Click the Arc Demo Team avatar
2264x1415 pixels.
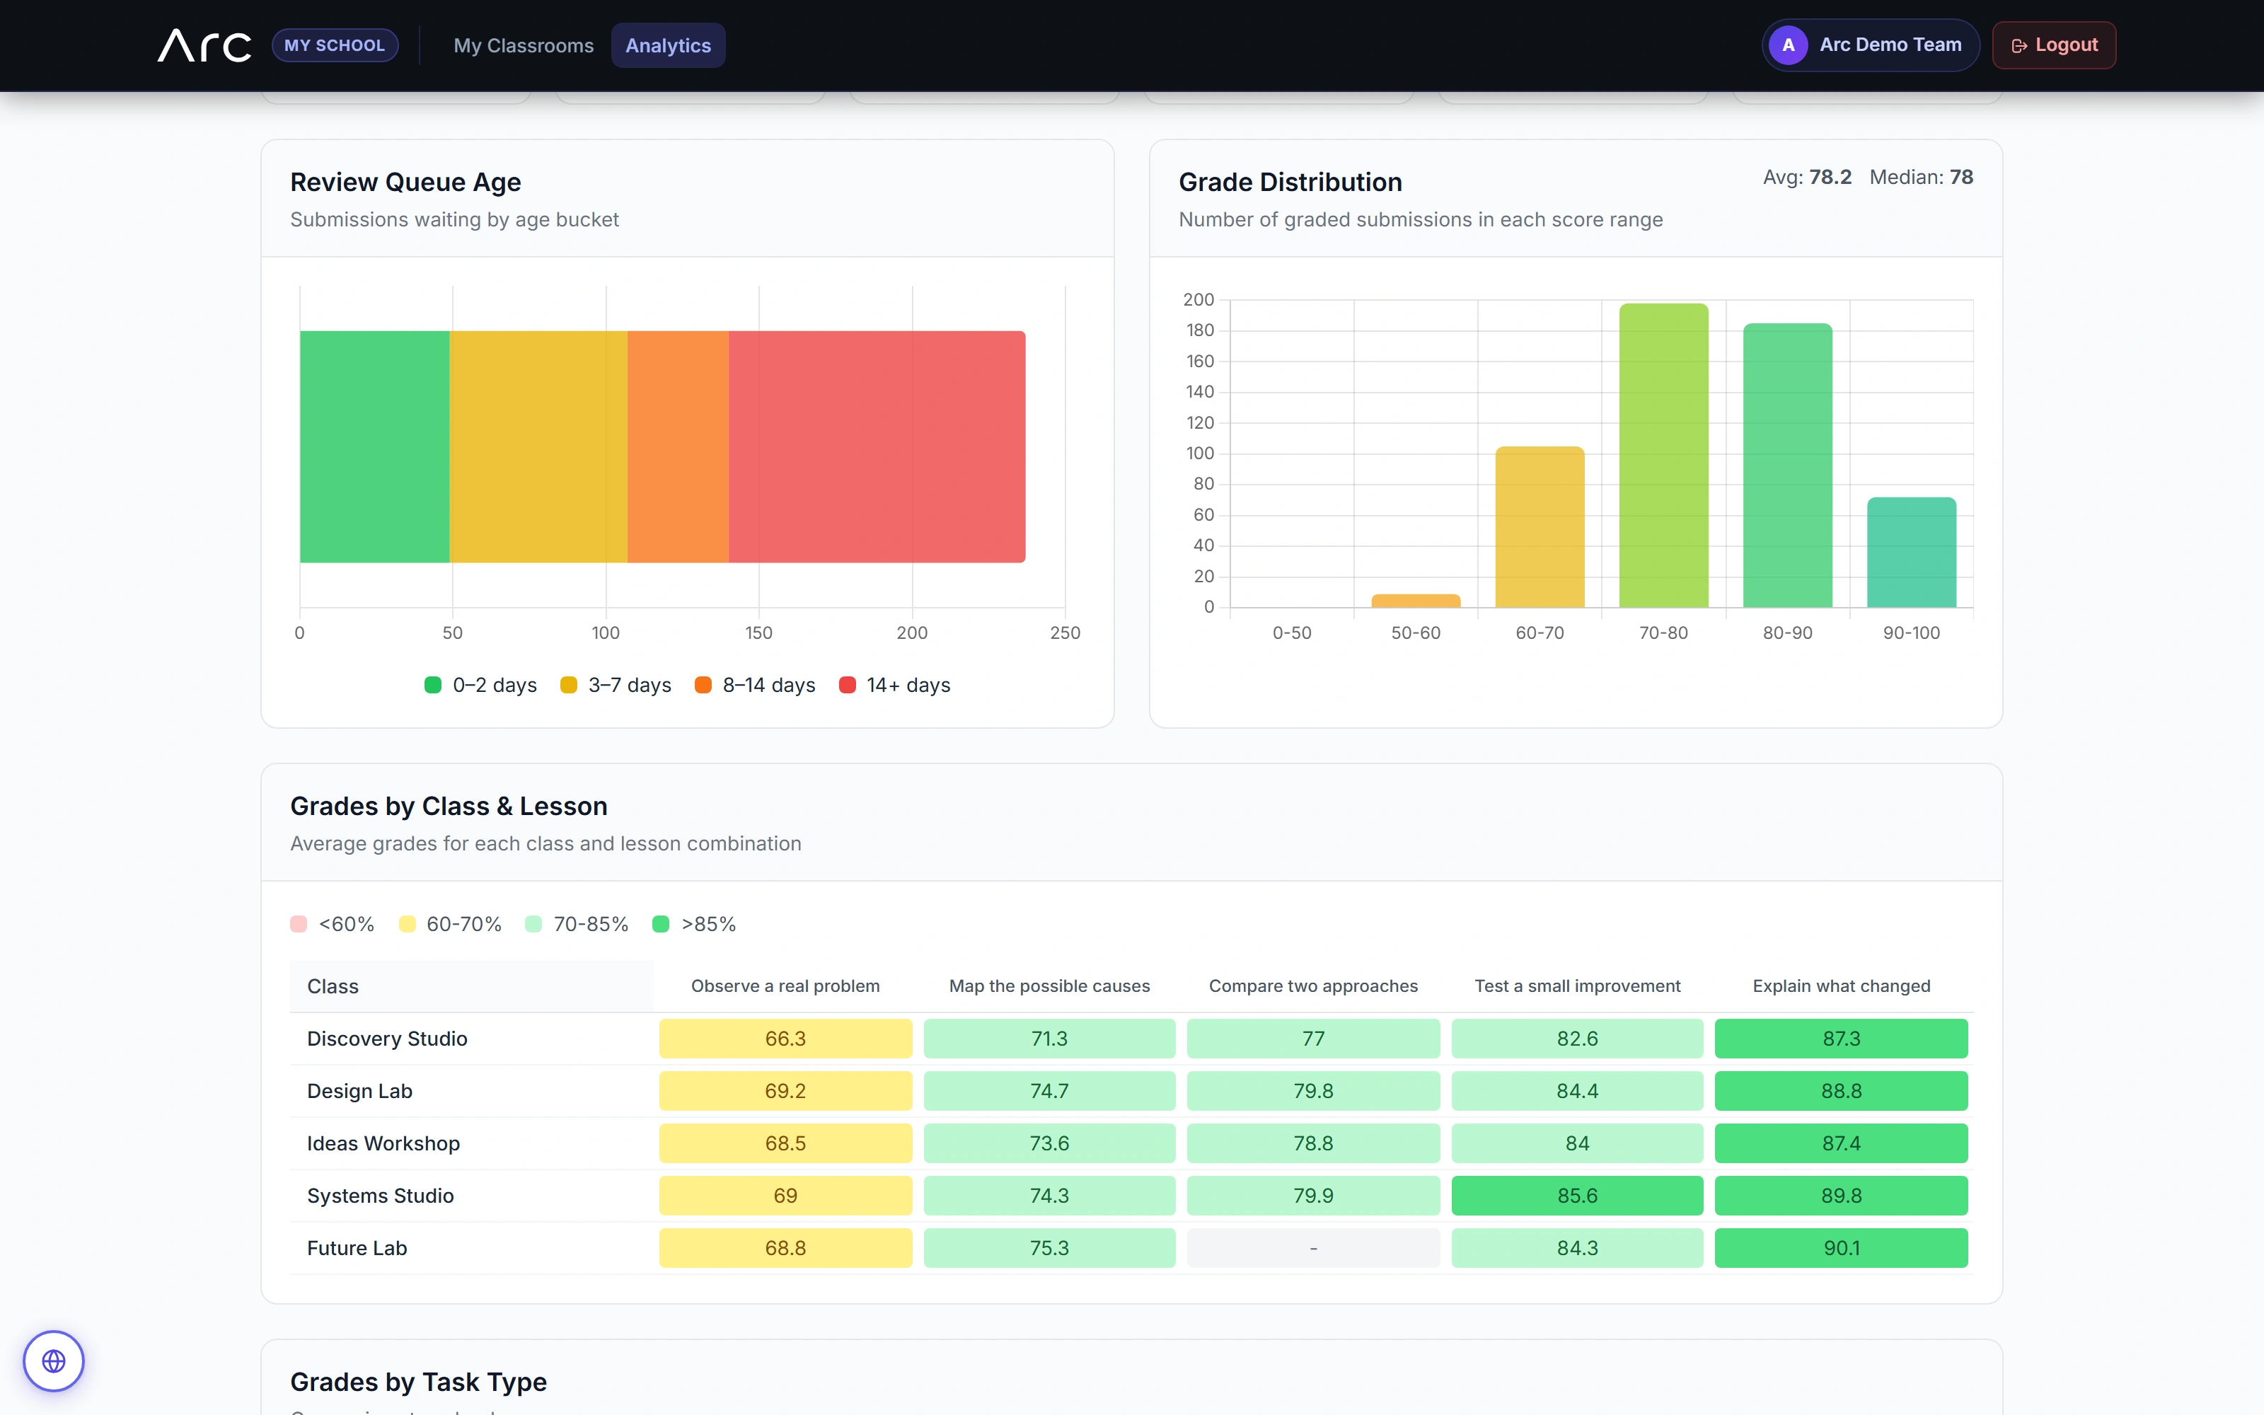coord(1788,45)
